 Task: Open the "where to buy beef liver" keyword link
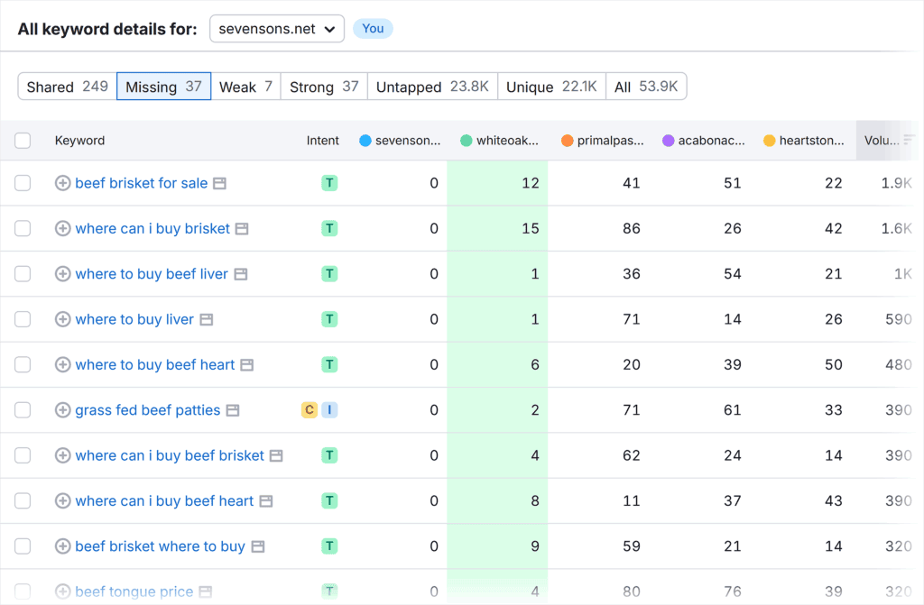pos(152,273)
